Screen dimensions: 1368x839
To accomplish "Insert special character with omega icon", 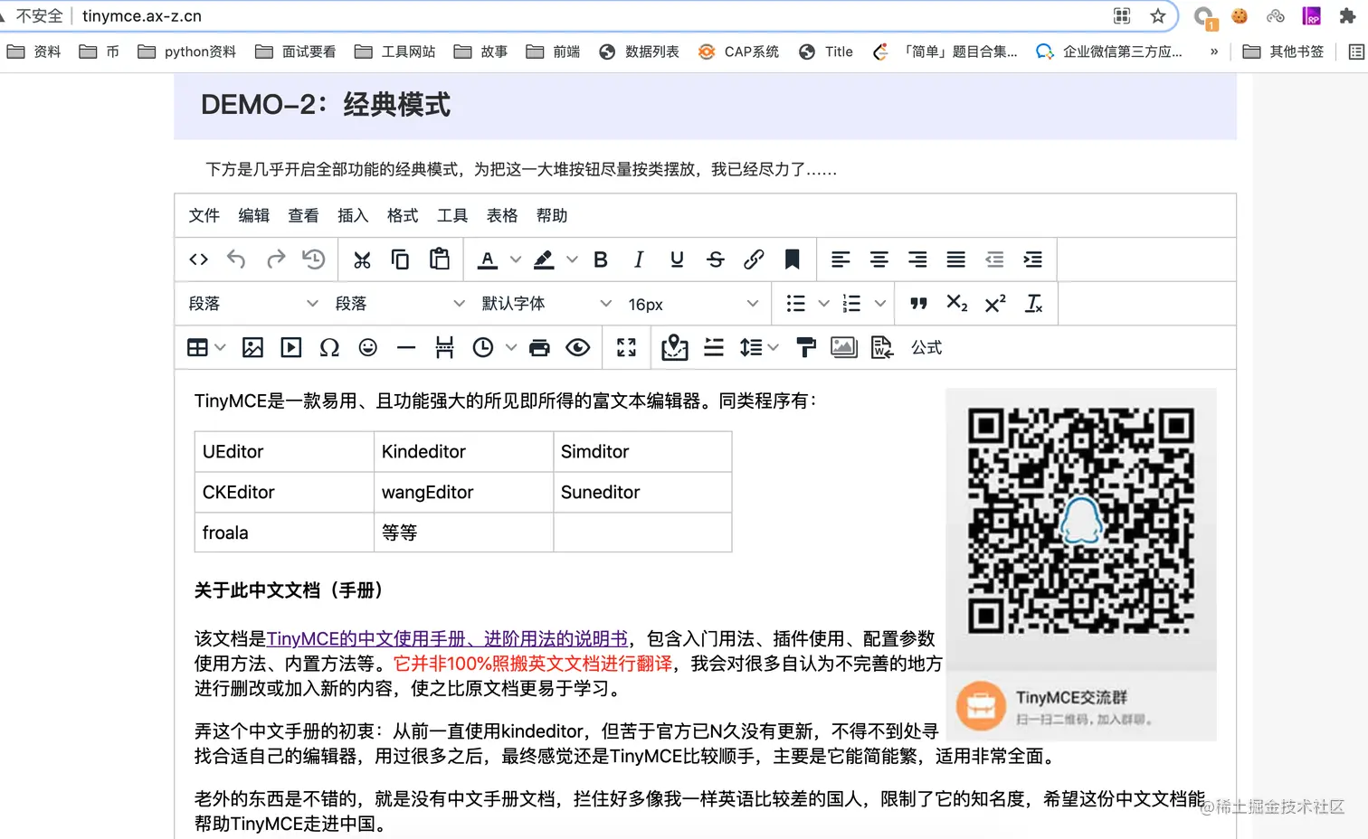I will coord(329,348).
